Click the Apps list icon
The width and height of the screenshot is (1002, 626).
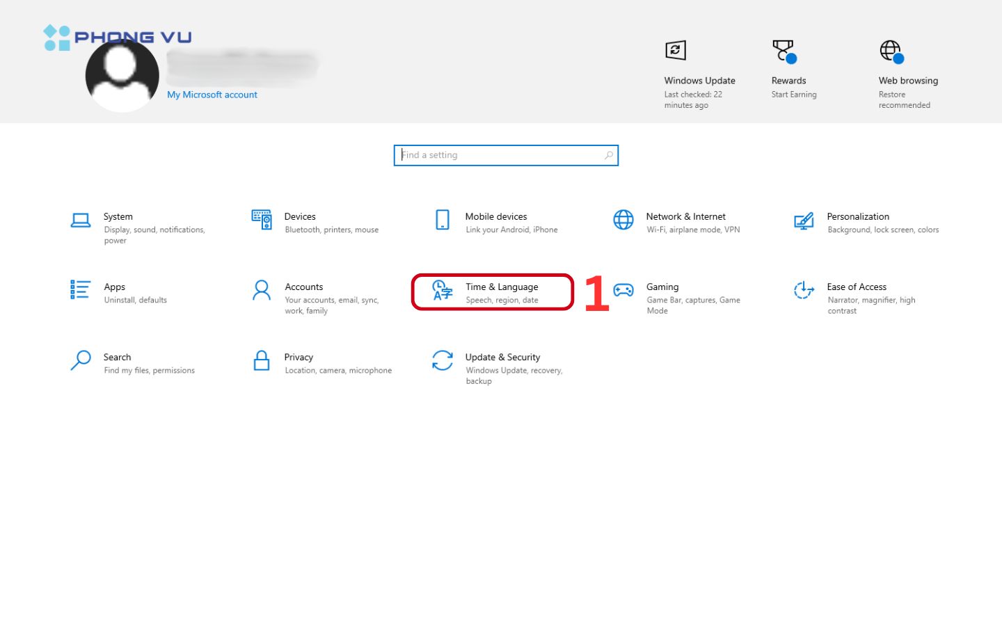[x=80, y=289]
